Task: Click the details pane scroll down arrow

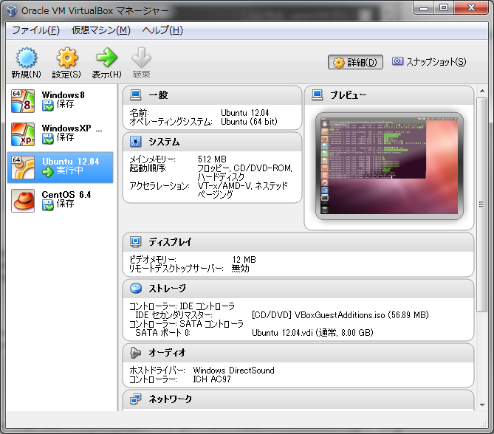Action: click(482, 405)
